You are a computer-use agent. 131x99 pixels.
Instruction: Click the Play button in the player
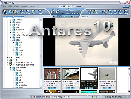(53, 11)
